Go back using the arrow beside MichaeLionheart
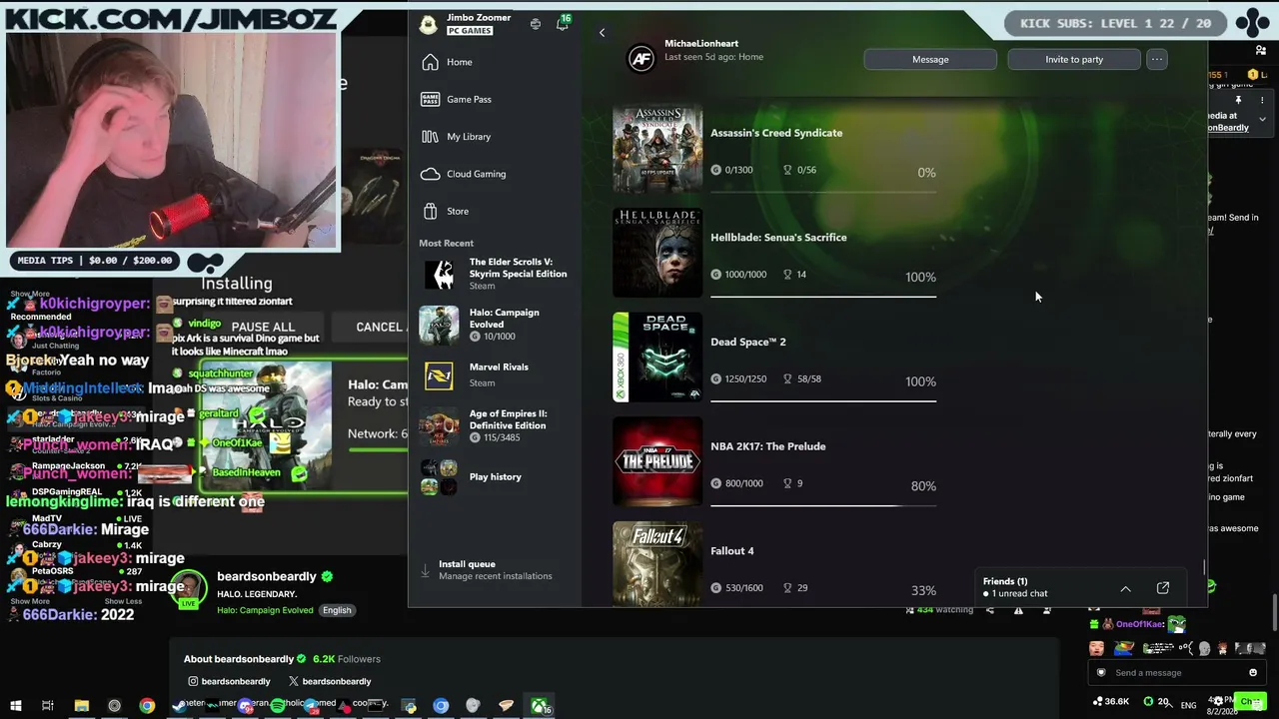 tap(602, 33)
